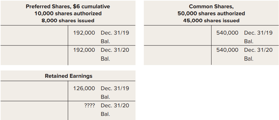Click Common Shares 540,000 Dec. 31/20 amount
The image size is (279, 120).
227,50
